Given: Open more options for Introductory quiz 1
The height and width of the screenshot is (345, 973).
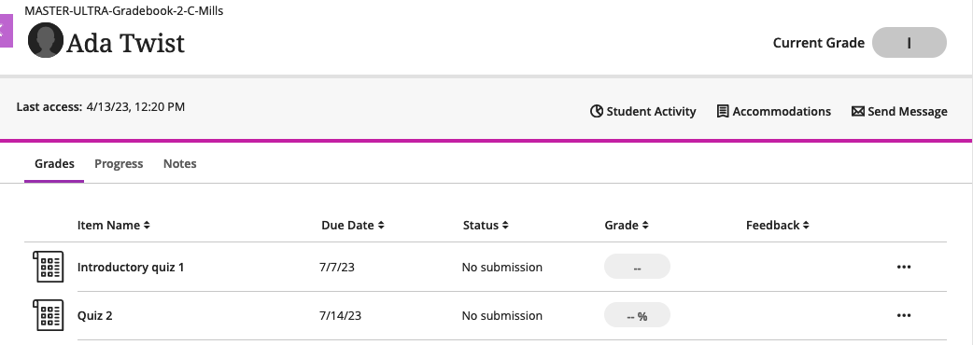Looking at the screenshot, I should pyautogui.click(x=904, y=267).
